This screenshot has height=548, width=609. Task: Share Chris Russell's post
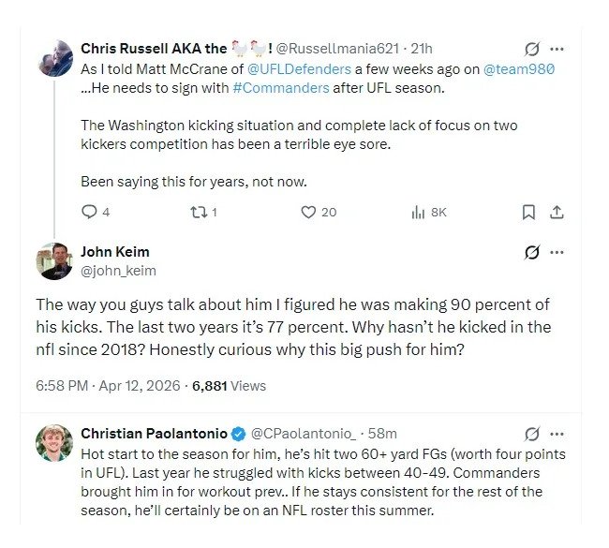[x=557, y=213]
